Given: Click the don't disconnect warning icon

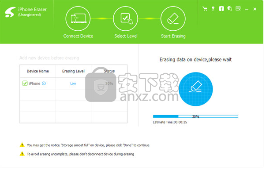Looking at the screenshot, I should [x=22, y=154].
